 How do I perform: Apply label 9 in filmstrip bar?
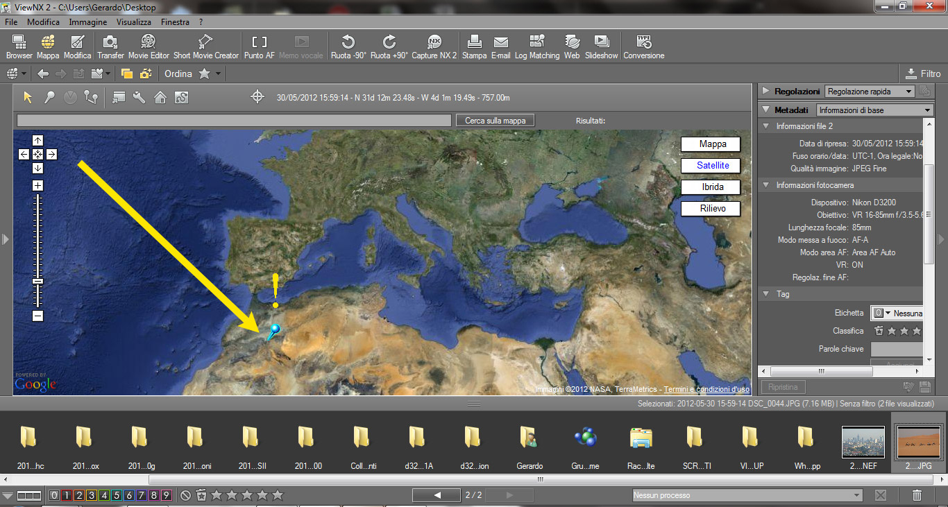[x=166, y=495]
